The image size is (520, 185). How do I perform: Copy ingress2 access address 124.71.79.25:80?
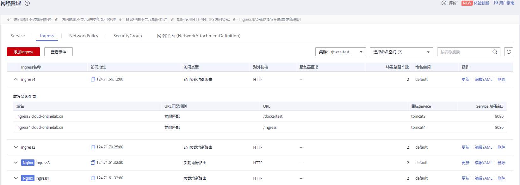coord(93,147)
